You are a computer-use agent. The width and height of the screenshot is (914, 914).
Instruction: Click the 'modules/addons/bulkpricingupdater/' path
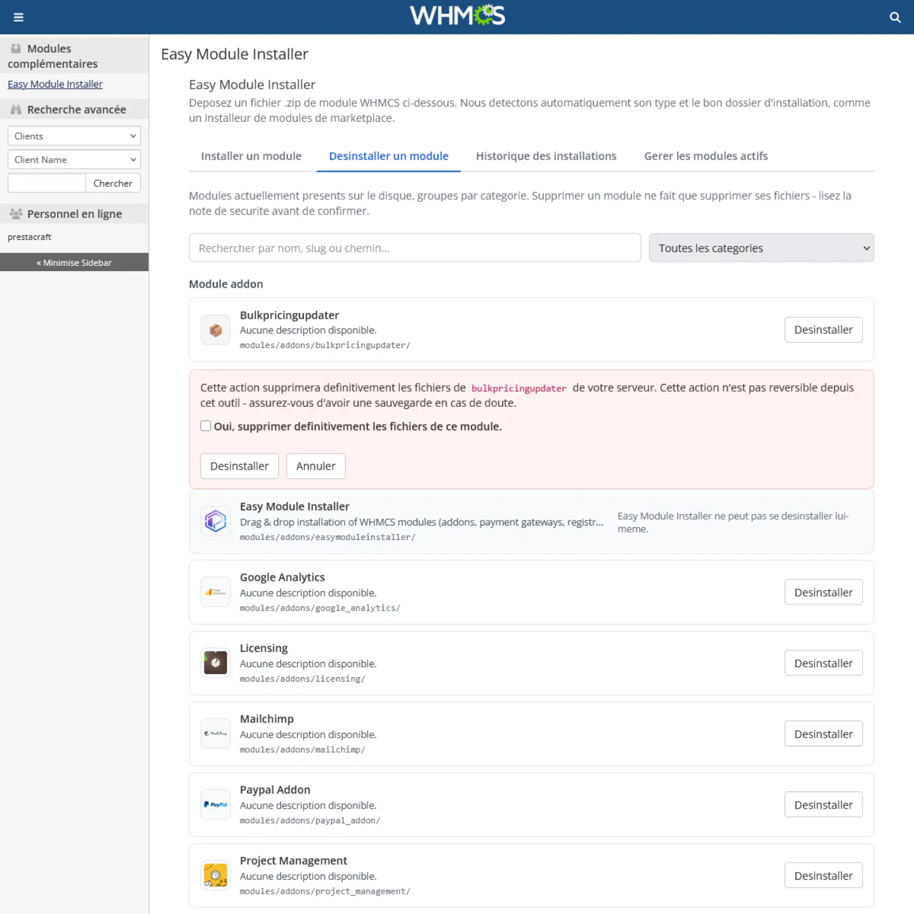coord(325,345)
